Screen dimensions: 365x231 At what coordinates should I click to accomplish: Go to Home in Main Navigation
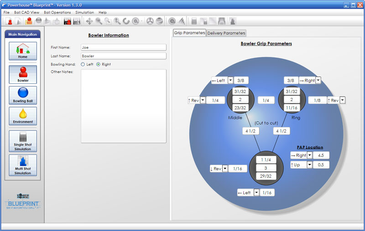click(23, 51)
